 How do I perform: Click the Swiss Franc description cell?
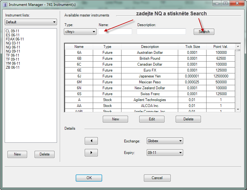(x=150, y=94)
